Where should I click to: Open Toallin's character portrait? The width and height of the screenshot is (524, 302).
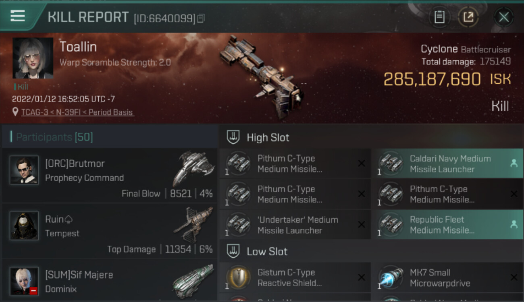33,58
